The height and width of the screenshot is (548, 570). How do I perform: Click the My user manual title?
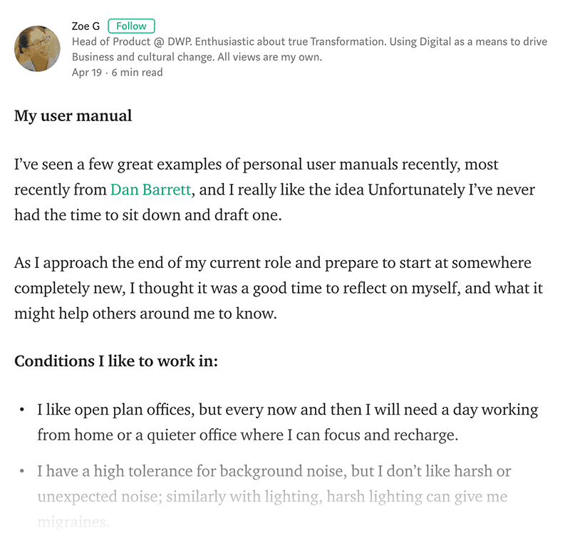[73, 116]
